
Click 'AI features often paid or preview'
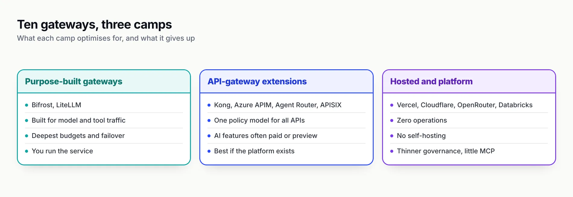(266, 136)
